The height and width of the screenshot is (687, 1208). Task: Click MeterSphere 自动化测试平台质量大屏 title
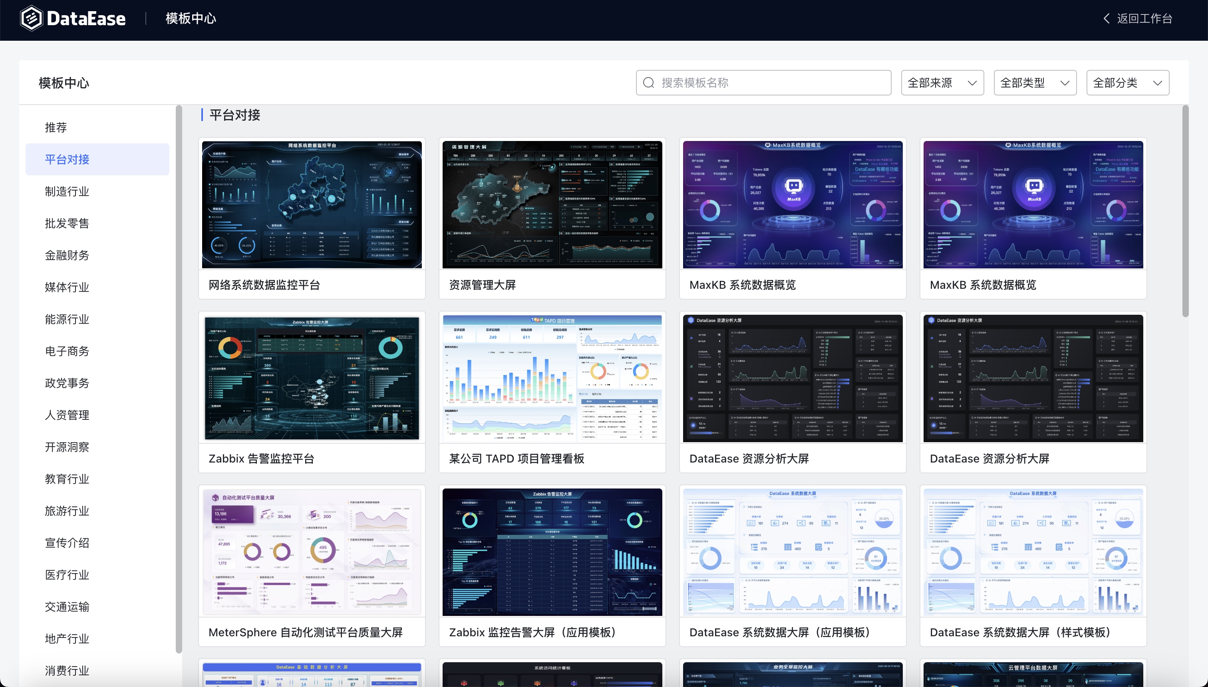click(x=305, y=632)
